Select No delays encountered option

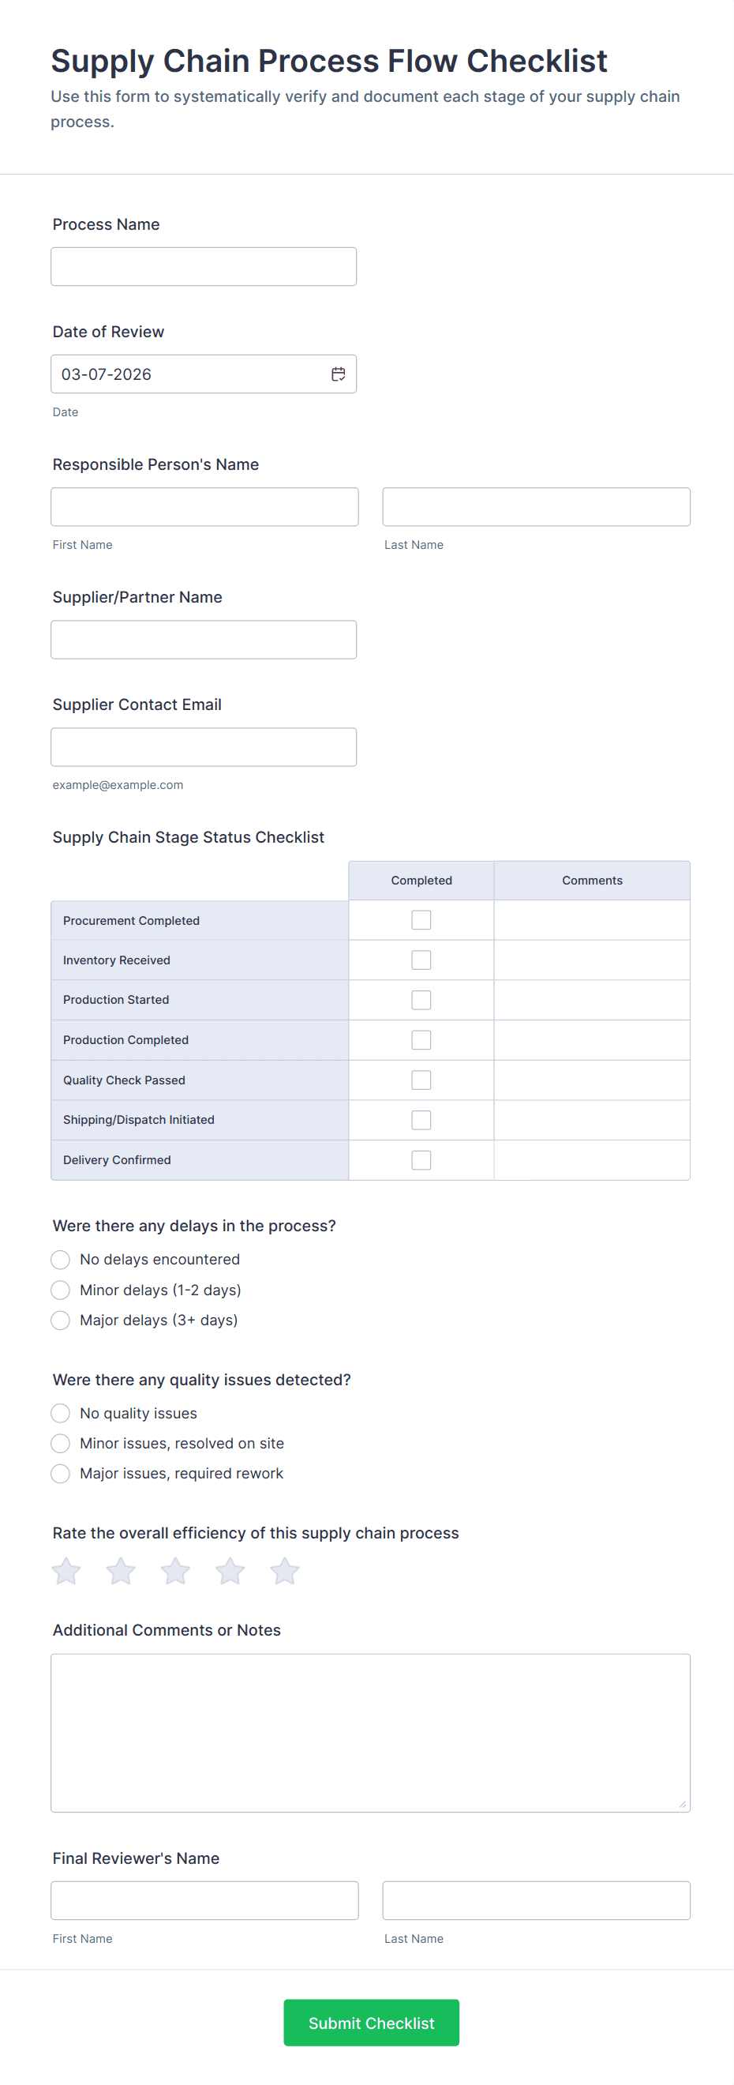61,1260
